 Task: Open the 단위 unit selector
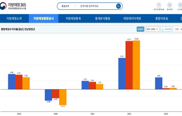pos(178,29)
